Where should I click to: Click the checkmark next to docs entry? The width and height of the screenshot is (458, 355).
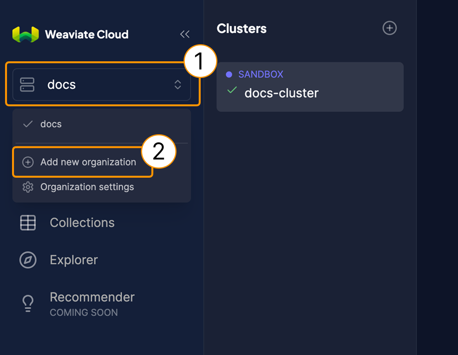coord(28,124)
